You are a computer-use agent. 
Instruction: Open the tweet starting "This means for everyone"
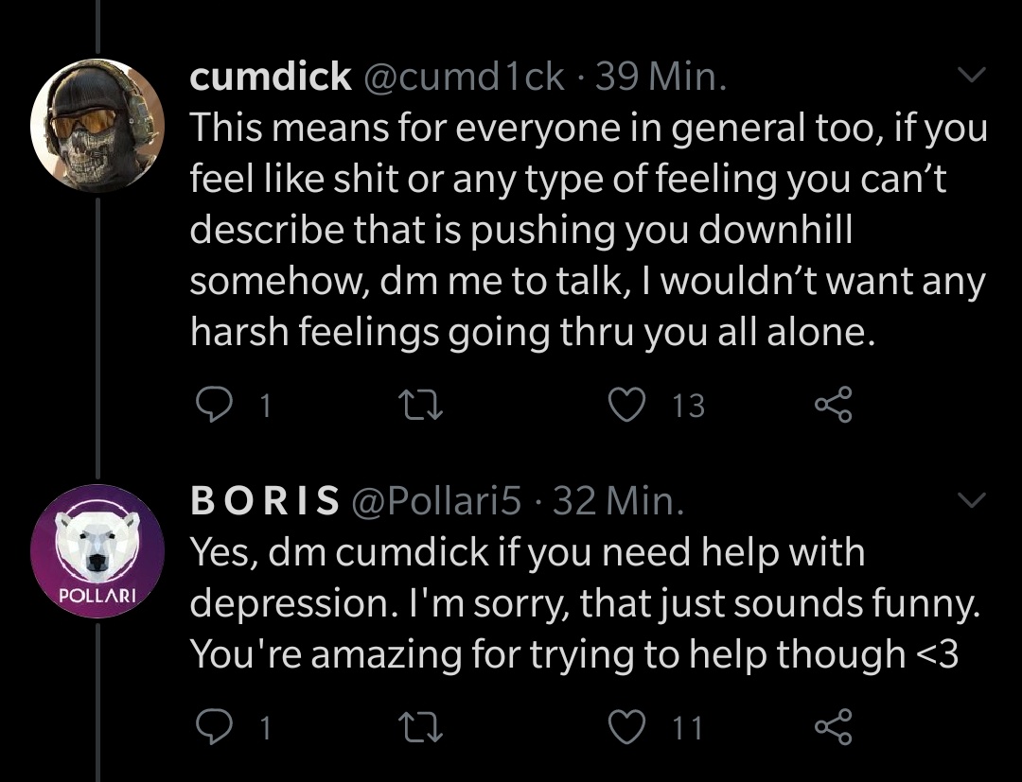pos(587,230)
